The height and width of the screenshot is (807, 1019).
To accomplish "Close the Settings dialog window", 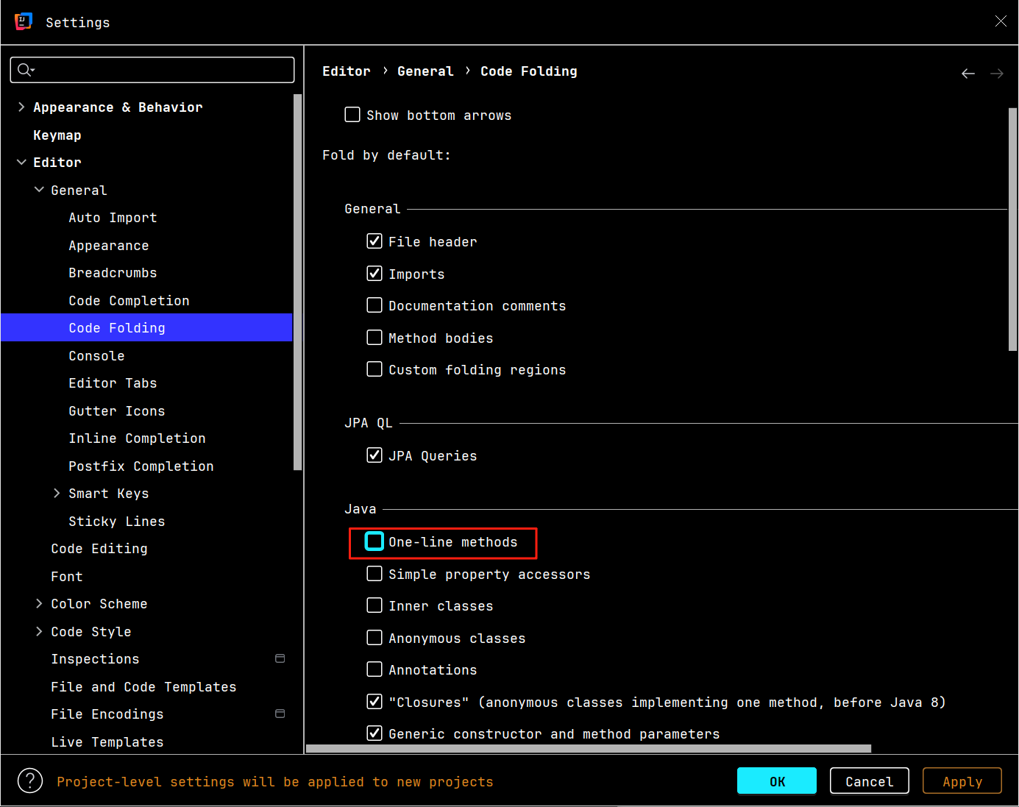I will point(1001,21).
